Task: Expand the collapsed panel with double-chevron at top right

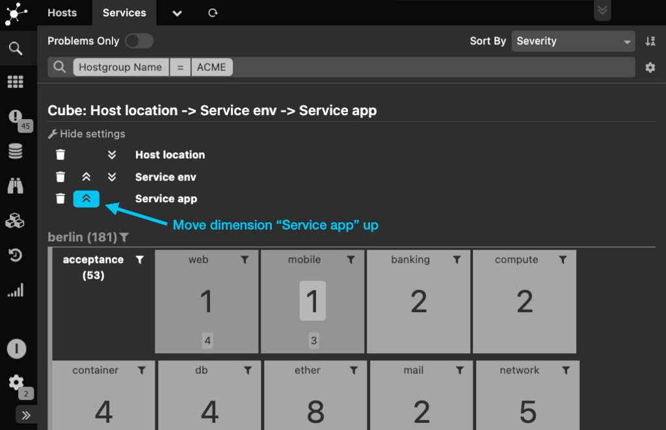Action: click(x=602, y=10)
